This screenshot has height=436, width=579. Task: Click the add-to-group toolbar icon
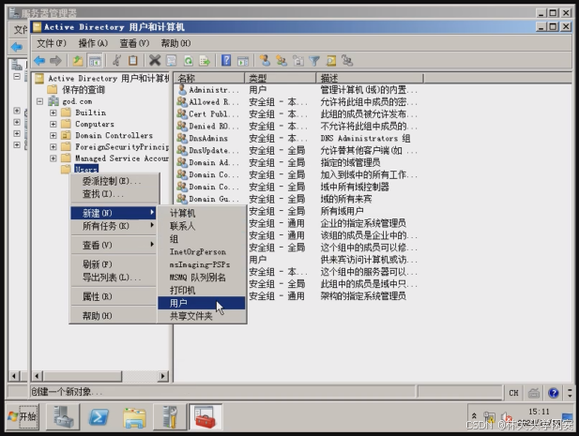coord(347,61)
